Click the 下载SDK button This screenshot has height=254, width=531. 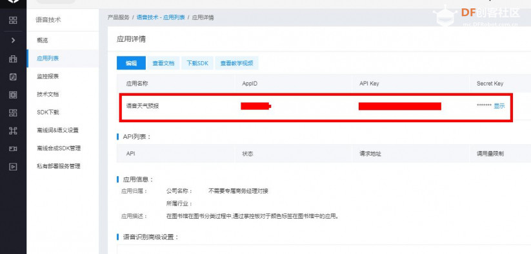pos(197,63)
